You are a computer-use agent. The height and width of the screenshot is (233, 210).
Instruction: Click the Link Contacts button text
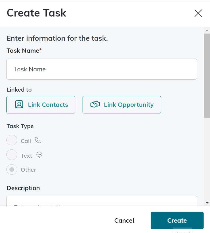tap(48, 105)
